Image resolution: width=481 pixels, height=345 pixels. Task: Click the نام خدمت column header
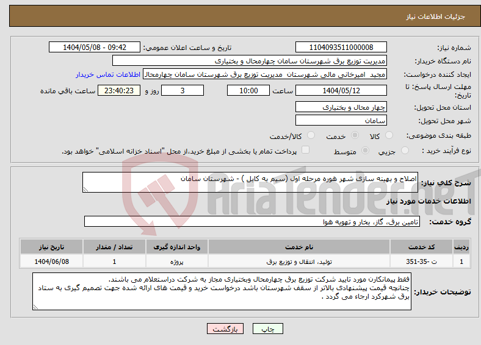298,247
